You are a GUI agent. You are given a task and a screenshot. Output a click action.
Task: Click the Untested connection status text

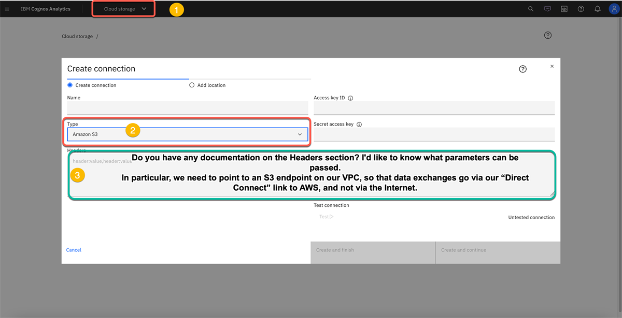[x=531, y=218]
